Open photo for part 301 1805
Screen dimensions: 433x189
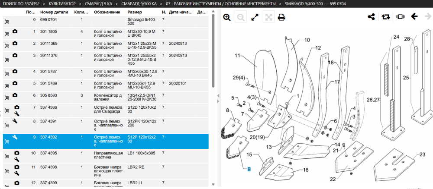pyautogui.click(x=15, y=31)
